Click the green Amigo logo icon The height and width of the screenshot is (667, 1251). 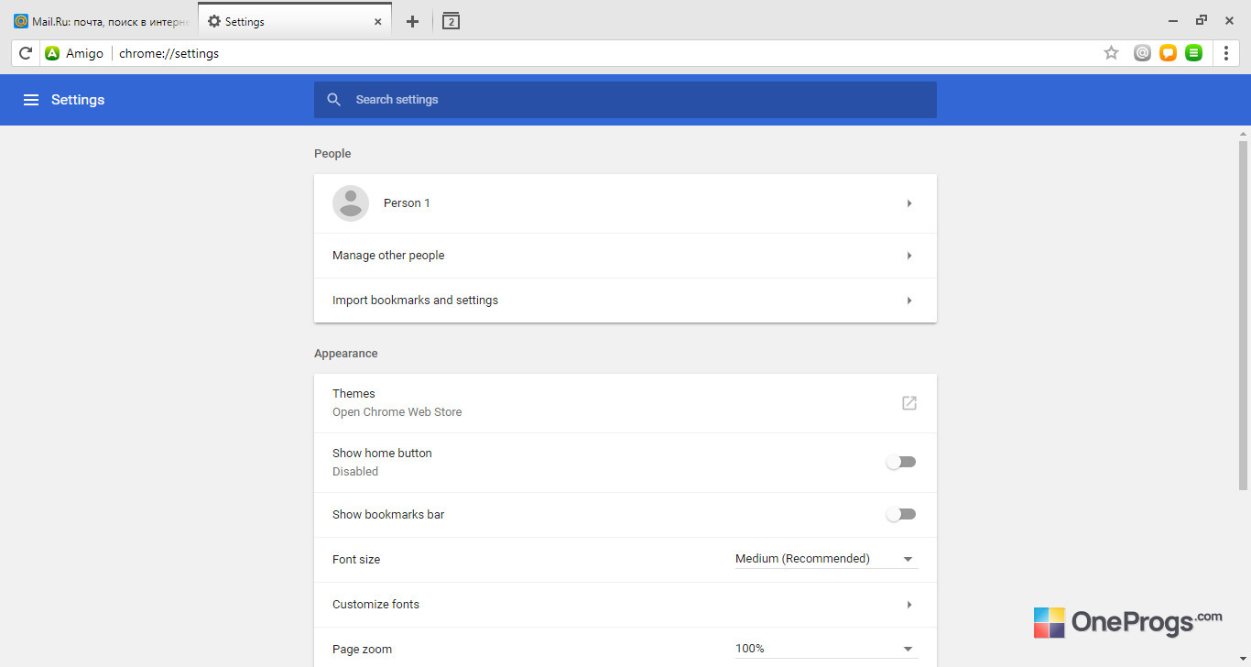pos(52,53)
